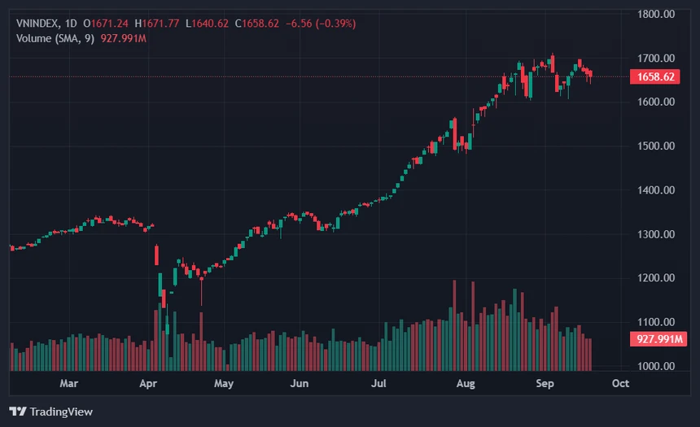Viewport: 700px width, 427px height.
Task: Open the TradingView text link
Action: click(x=61, y=412)
